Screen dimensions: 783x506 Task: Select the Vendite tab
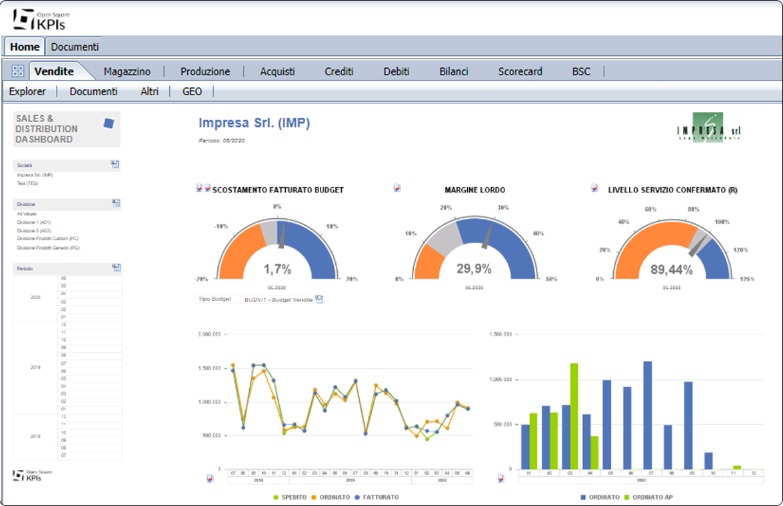tap(54, 71)
